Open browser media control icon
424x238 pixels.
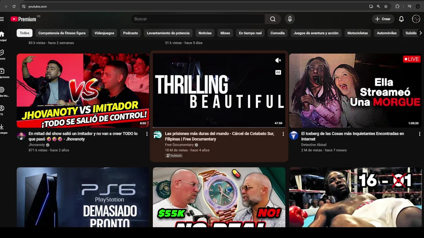409,6
